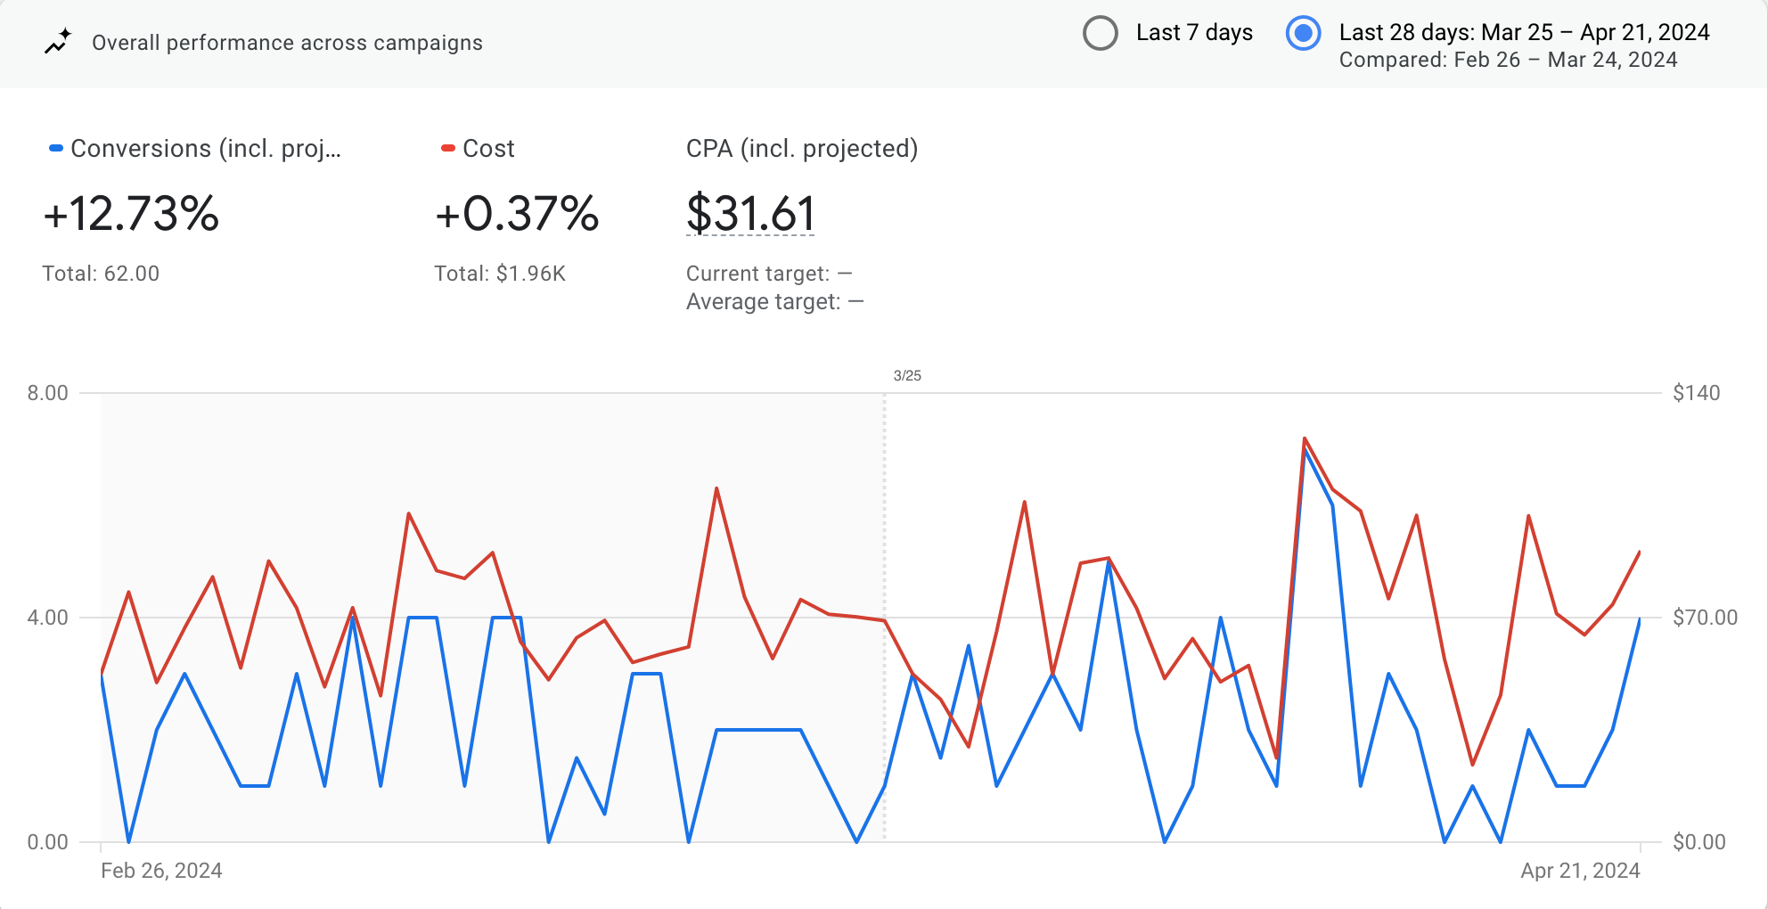Click the red Cost legend swatch
This screenshot has height=909, width=1768.
point(448,148)
